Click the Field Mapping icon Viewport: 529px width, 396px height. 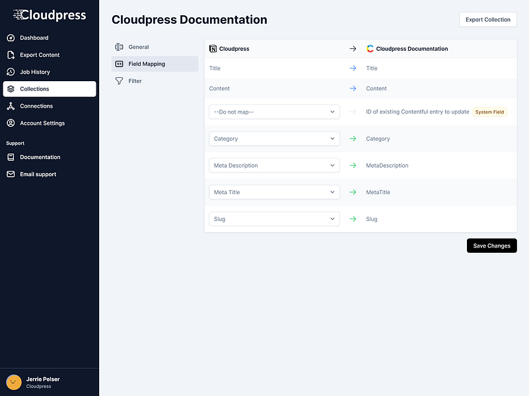(119, 64)
